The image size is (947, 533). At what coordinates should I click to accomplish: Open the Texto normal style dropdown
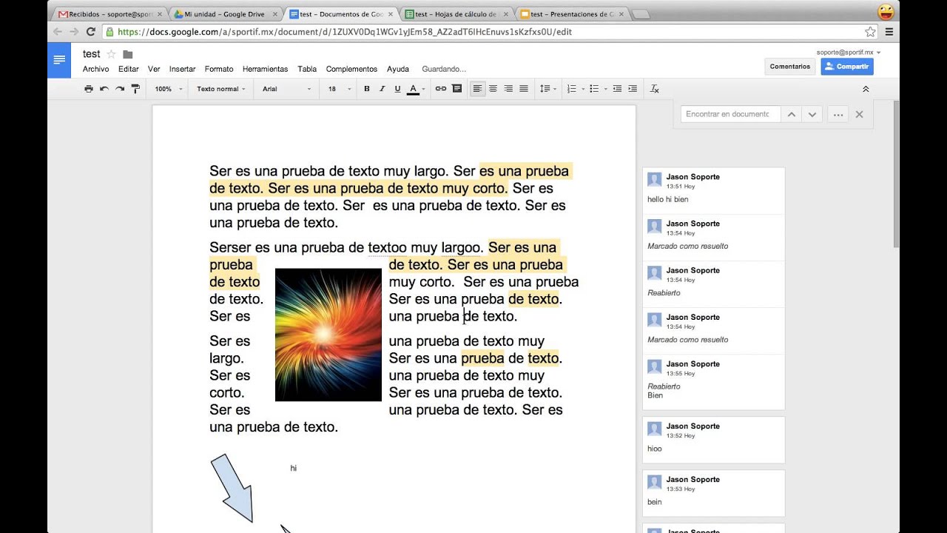coord(222,89)
